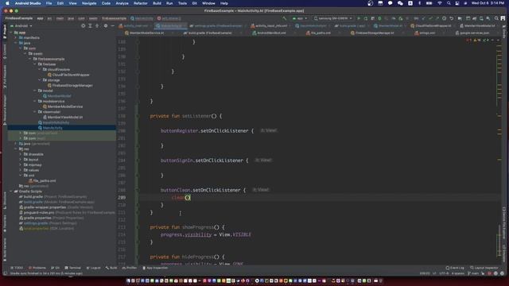Open the Problems tool window

coord(37,268)
